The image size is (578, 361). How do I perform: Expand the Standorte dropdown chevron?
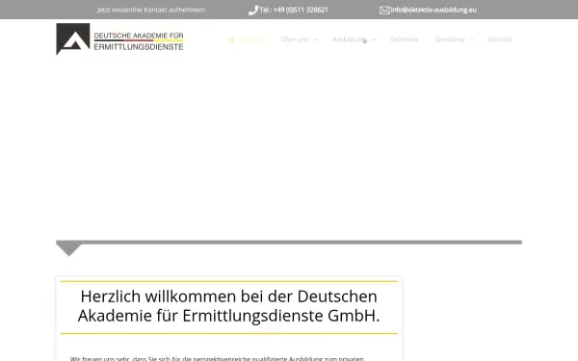(x=472, y=39)
